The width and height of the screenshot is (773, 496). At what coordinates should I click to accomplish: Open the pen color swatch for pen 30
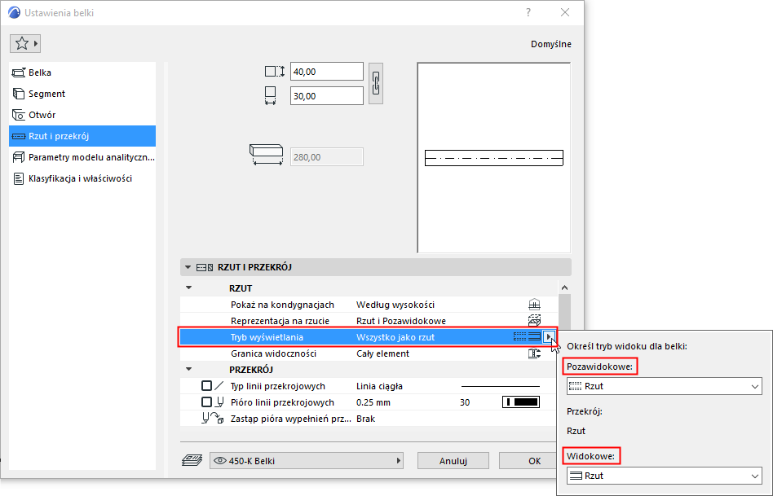pyautogui.click(x=521, y=402)
